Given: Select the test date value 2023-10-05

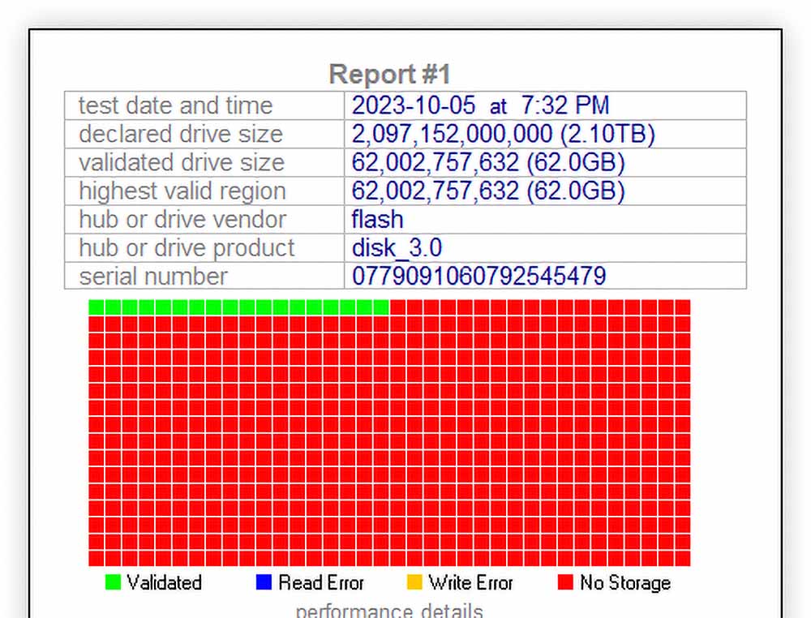Looking at the screenshot, I should pos(414,105).
